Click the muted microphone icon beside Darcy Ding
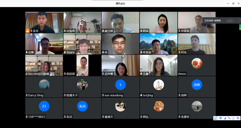Screen dimensions: 241x128 [x=27, y=95]
